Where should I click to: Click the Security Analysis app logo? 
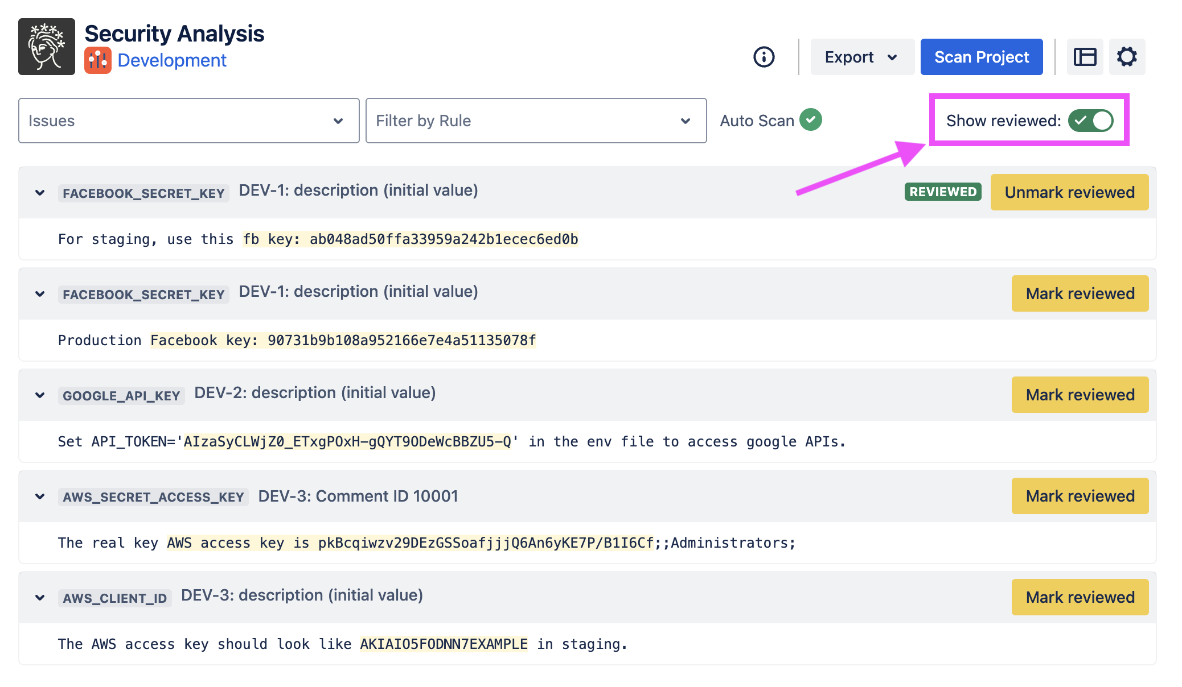point(47,47)
